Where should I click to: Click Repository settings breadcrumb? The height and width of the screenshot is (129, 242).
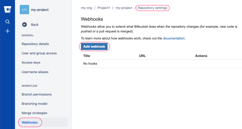pyautogui.click(x=152, y=8)
